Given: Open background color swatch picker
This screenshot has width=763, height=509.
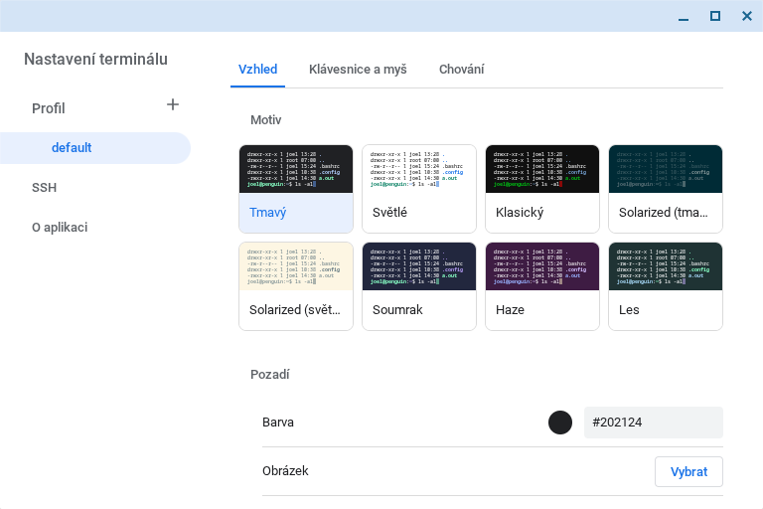Looking at the screenshot, I should pyautogui.click(x=560, y=423).
